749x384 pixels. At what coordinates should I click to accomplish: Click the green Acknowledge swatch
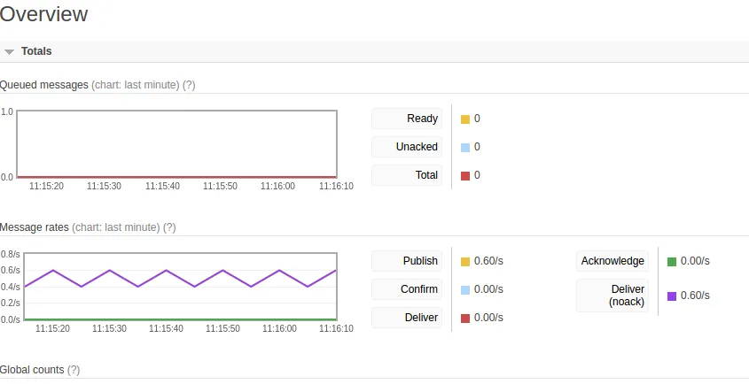coord(672,262)
